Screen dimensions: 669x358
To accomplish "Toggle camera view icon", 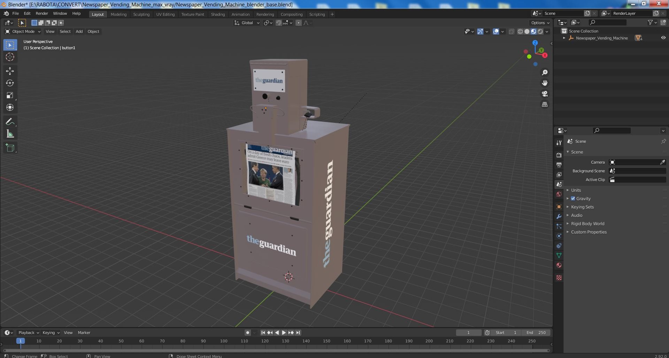I will pyautogui.click(x=545, y=94).
